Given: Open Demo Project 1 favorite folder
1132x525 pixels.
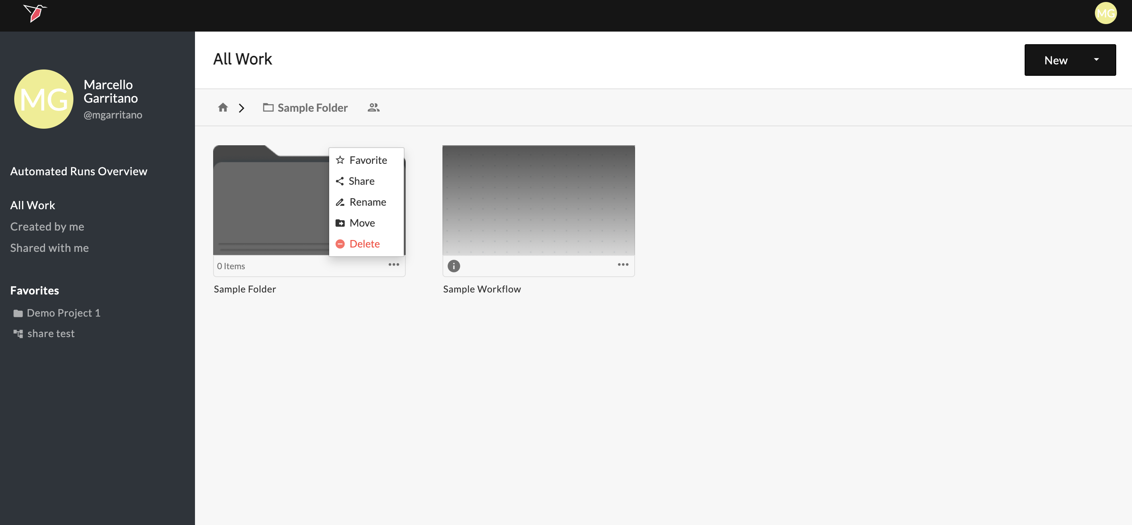Looking at the screenshot, I should point(63,313).
